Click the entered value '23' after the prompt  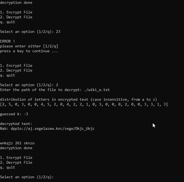pos(58,32)
